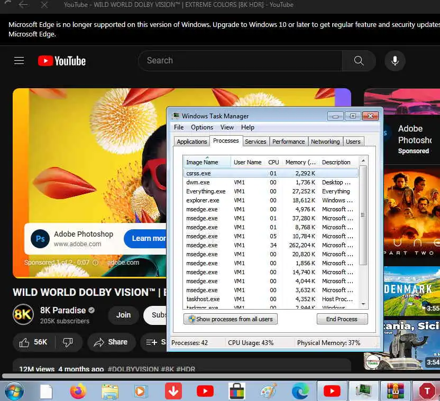The height and width of the screenshot is (401, 440).
Task: Sort processes by Memory column
Action: pyautogui.click(x=300, y=162)
